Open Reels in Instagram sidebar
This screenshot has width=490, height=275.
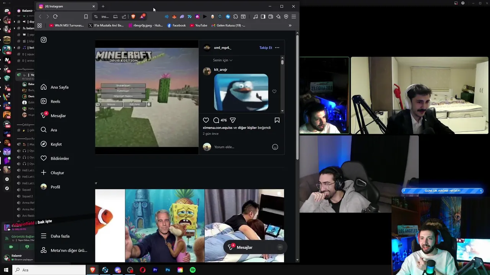point(51,101)
